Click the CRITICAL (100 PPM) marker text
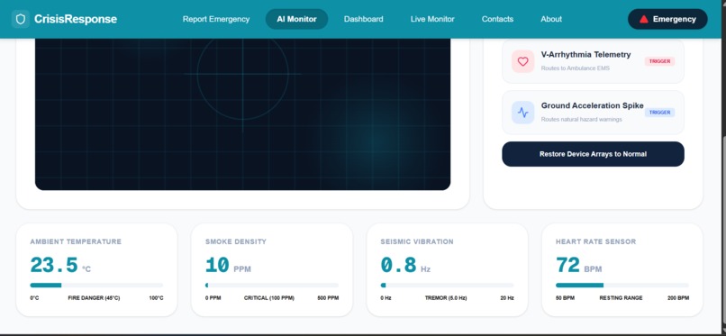This screenshot has width=726, height=336. (x=269, y=298)
